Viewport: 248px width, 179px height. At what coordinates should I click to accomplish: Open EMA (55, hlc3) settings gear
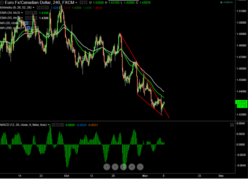coord(31,18)
